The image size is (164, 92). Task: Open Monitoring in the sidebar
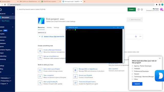click(3, 59)
